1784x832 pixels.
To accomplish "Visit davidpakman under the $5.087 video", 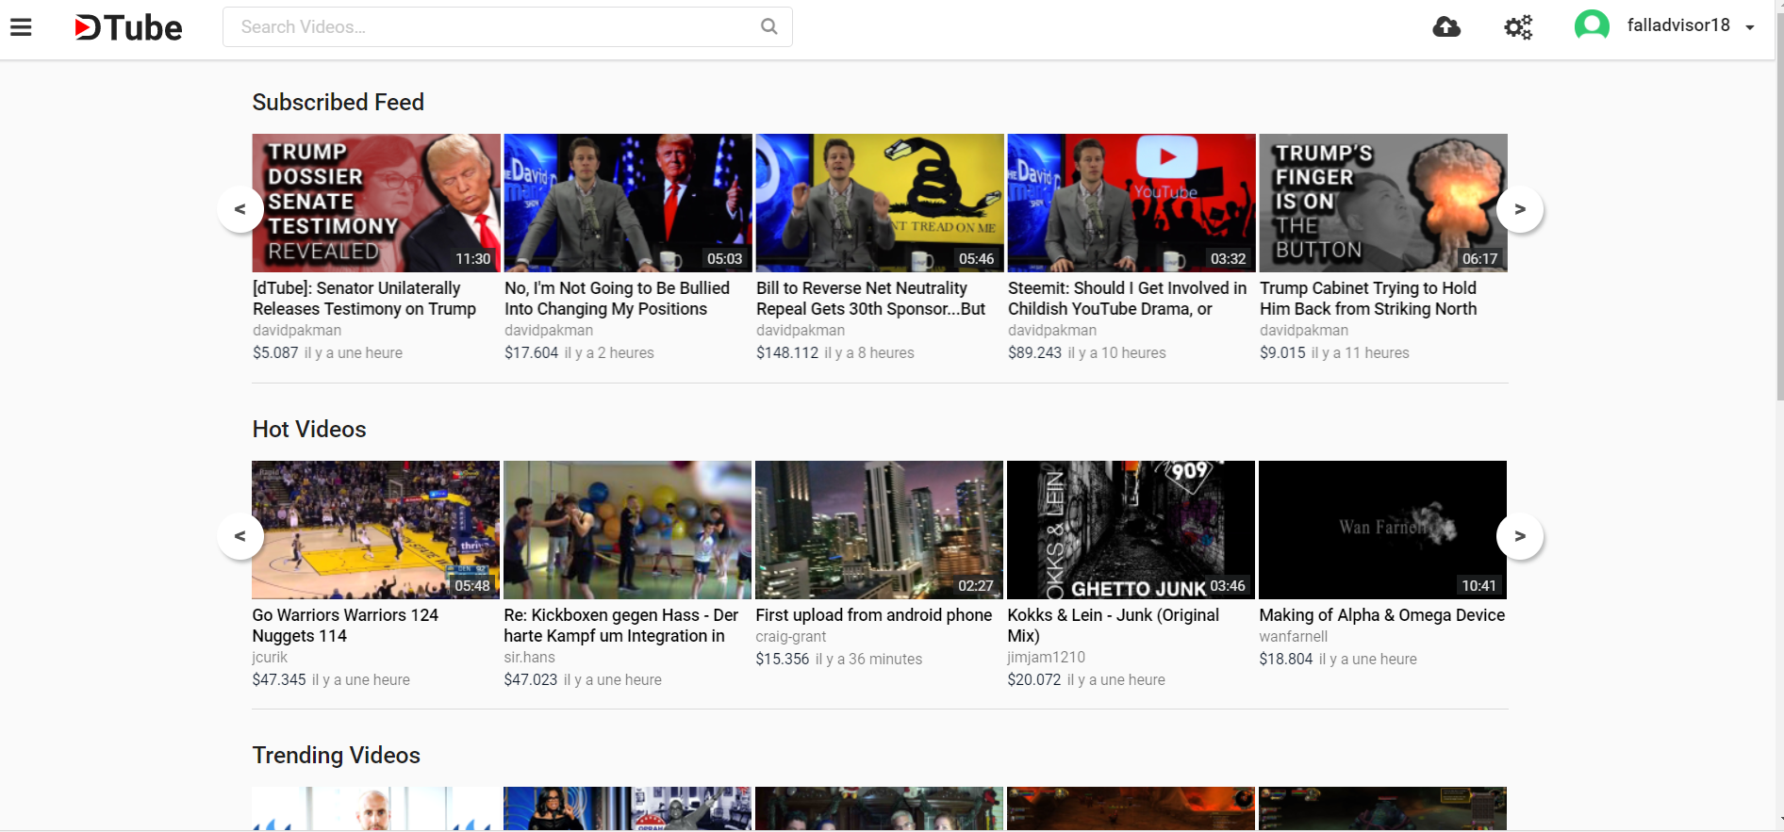I will click(297, 331).
